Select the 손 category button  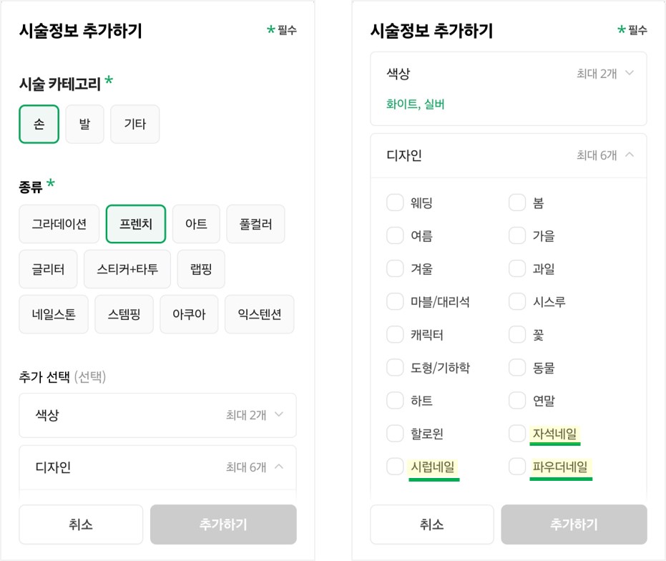click(39, 124)
